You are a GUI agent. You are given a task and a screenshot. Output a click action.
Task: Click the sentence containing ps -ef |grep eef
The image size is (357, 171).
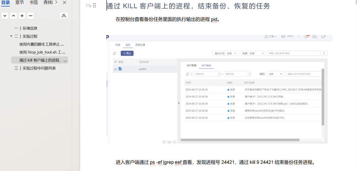[x=216, y=163]
